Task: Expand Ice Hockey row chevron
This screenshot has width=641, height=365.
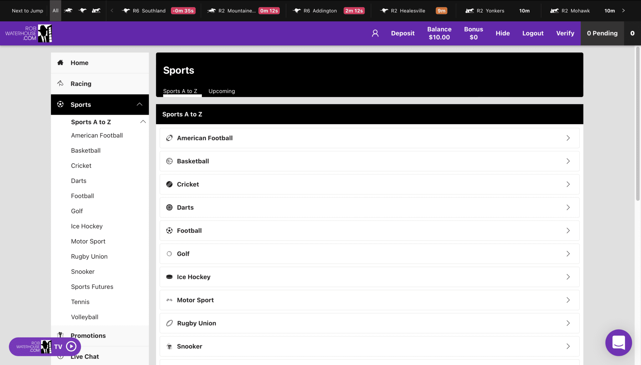Action: (568, 277)
